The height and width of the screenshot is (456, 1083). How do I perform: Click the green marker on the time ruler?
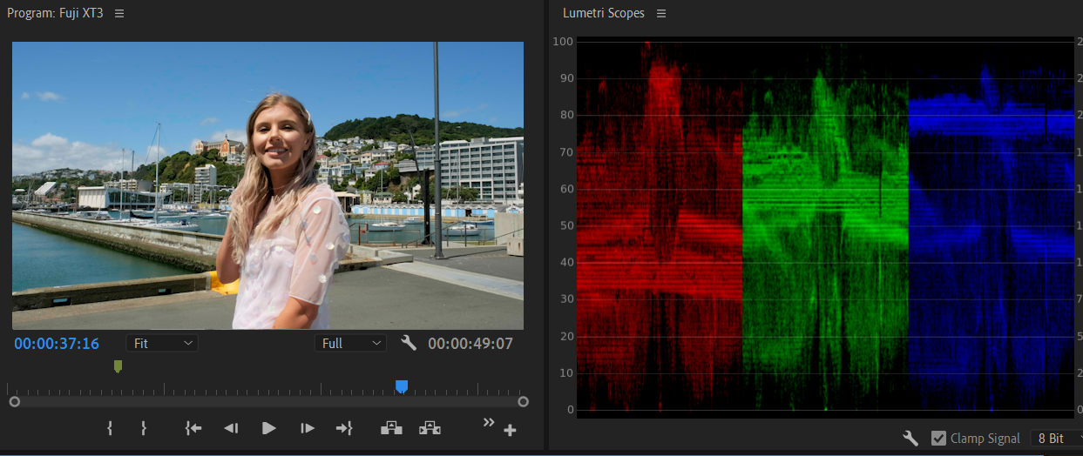tap(118, 366)
